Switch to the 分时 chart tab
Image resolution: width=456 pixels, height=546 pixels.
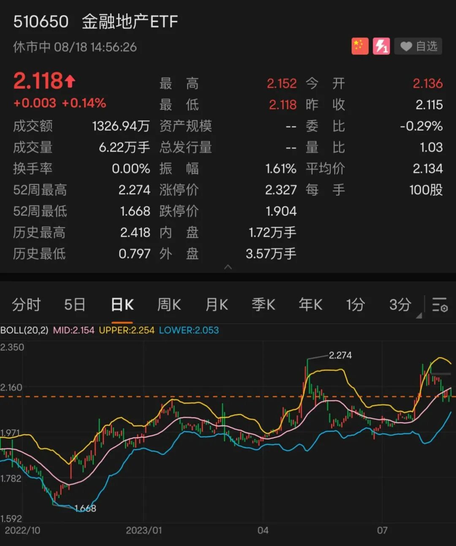[26, 304]
